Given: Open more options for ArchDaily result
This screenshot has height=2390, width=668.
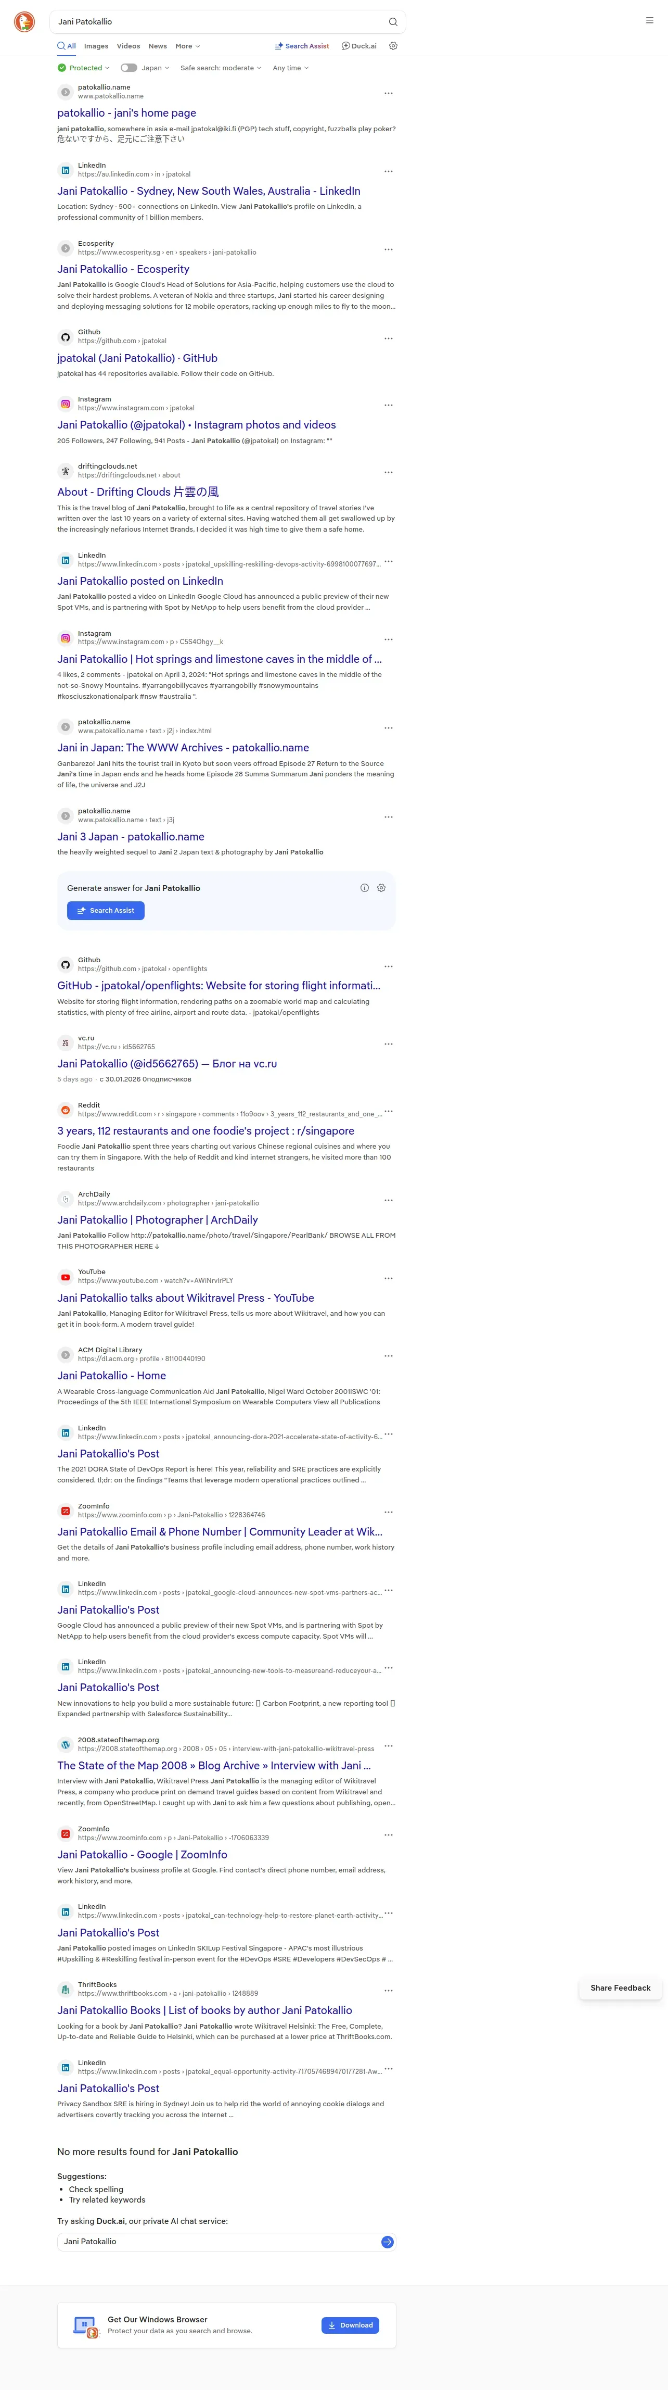Looking at the screenshot, I should [388, 1200].
